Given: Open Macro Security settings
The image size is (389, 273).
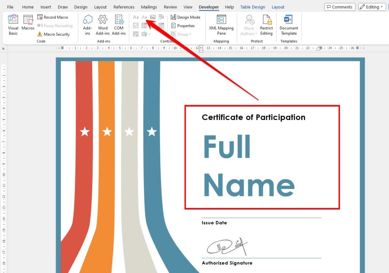Looking at the screenshot, I should pos(53,34).
